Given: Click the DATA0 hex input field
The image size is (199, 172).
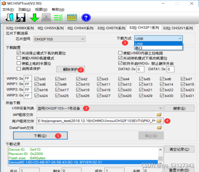Looking at the screenshot, I should point(140,69).
